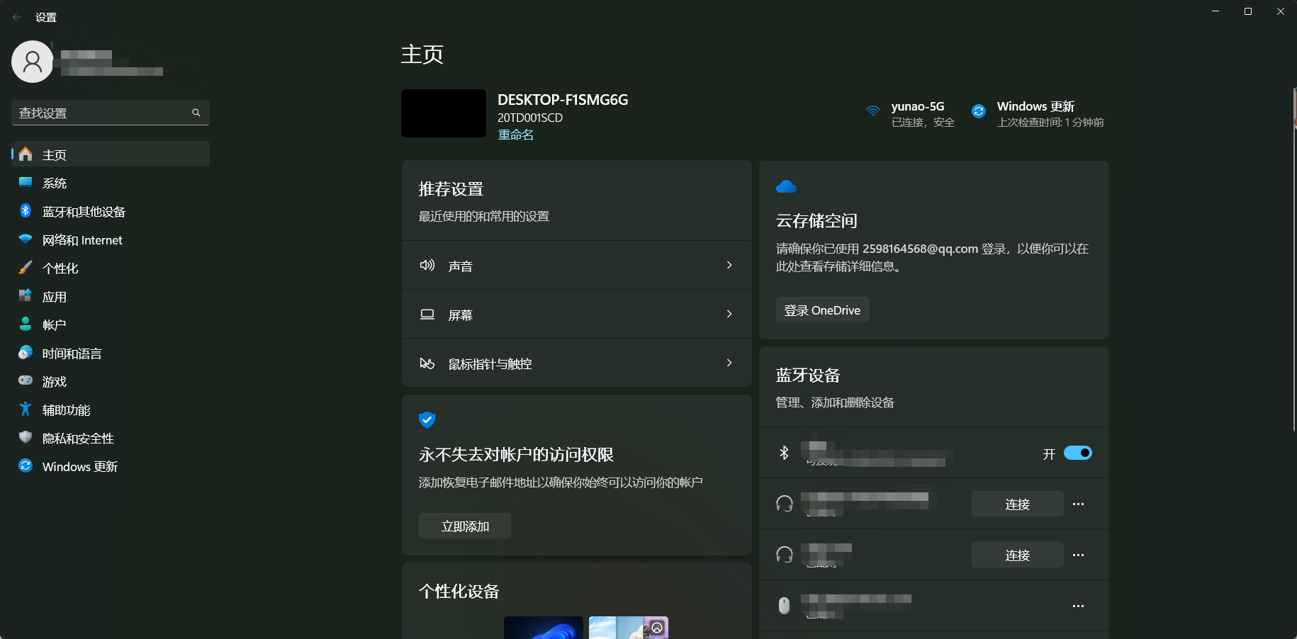1297x639 pixels.
Task: Expand the 声音 recommended setting
Action: [x=576, y=265]
